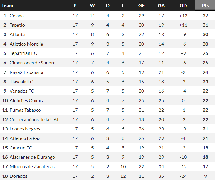Click the P played column header
The width and height of the screenshot is (215, 180).
(x=75, y=5)
